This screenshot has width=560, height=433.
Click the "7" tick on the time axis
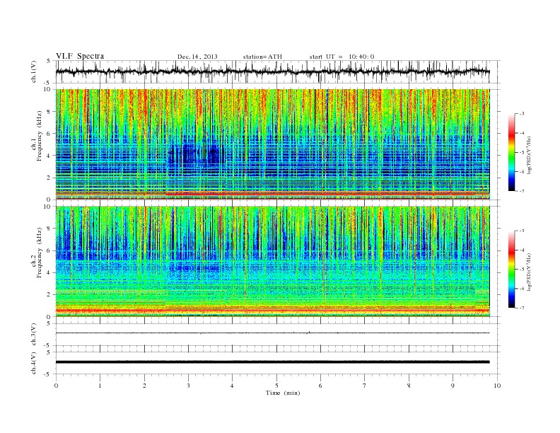(365, 386)
